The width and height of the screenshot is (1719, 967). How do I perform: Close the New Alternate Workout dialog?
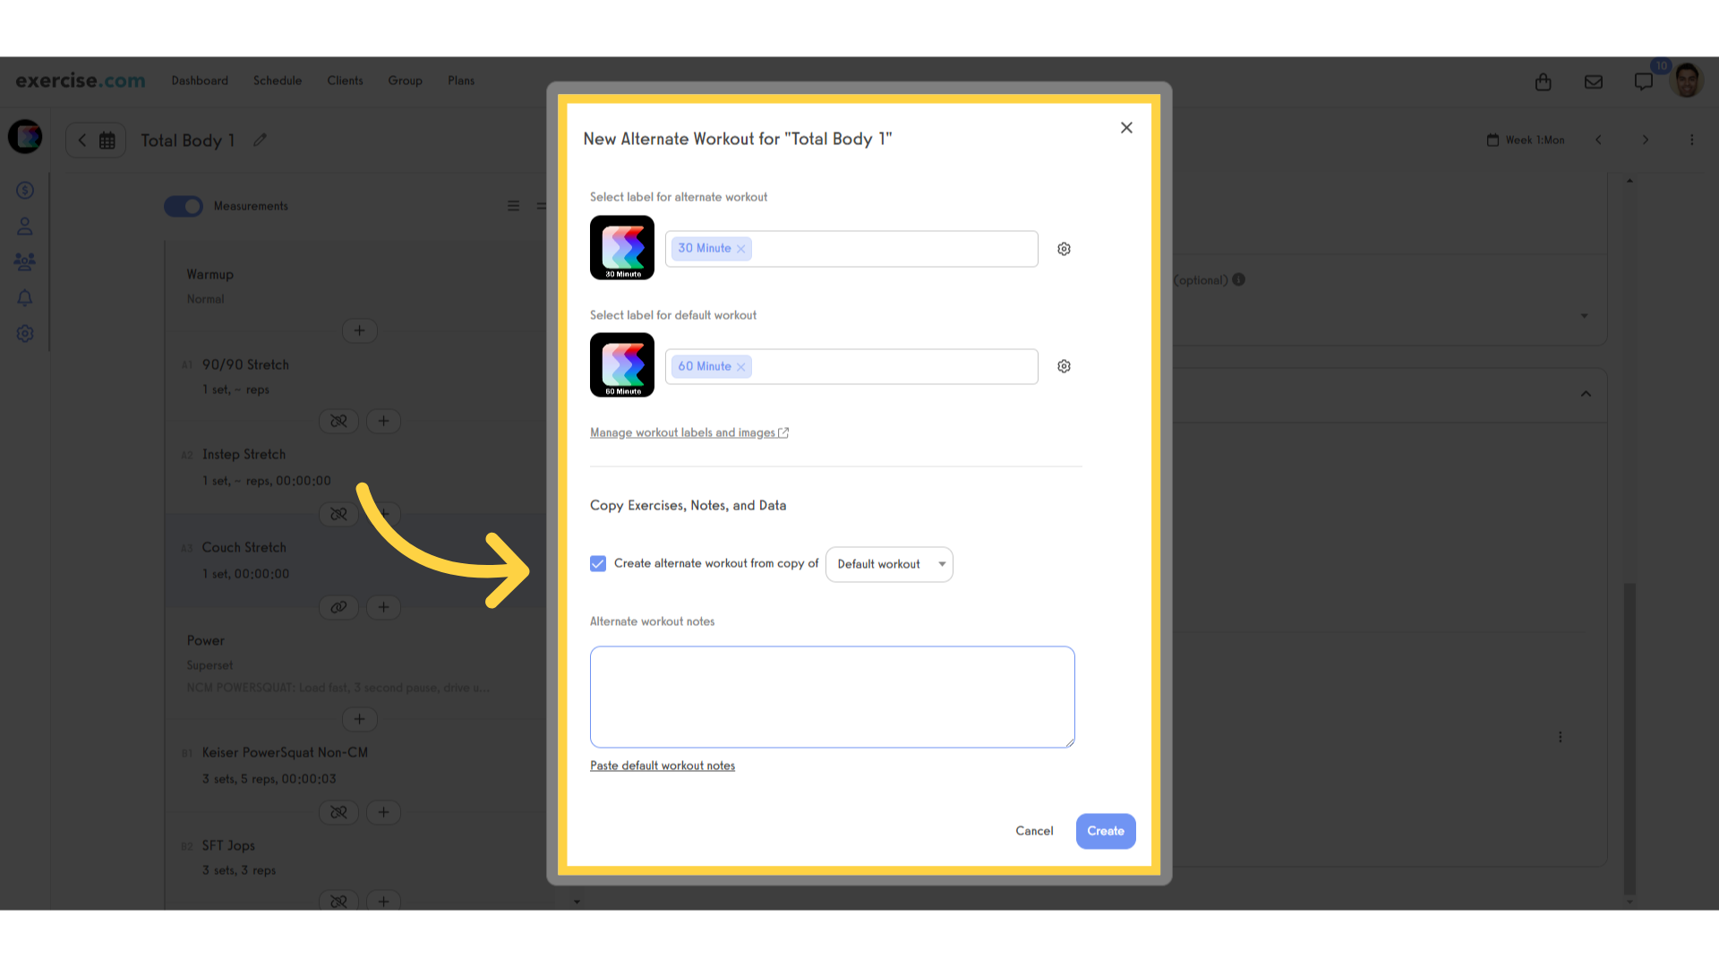coord(1126,128)
